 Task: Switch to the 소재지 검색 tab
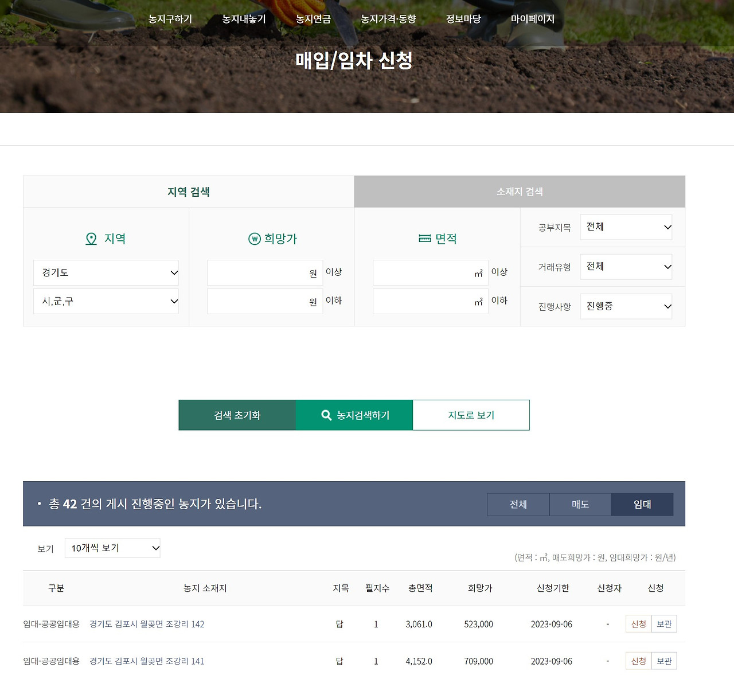[x=519, y=192]
